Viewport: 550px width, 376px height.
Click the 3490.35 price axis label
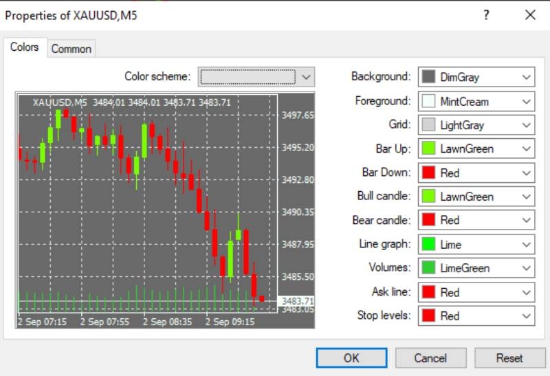point(298,212)
